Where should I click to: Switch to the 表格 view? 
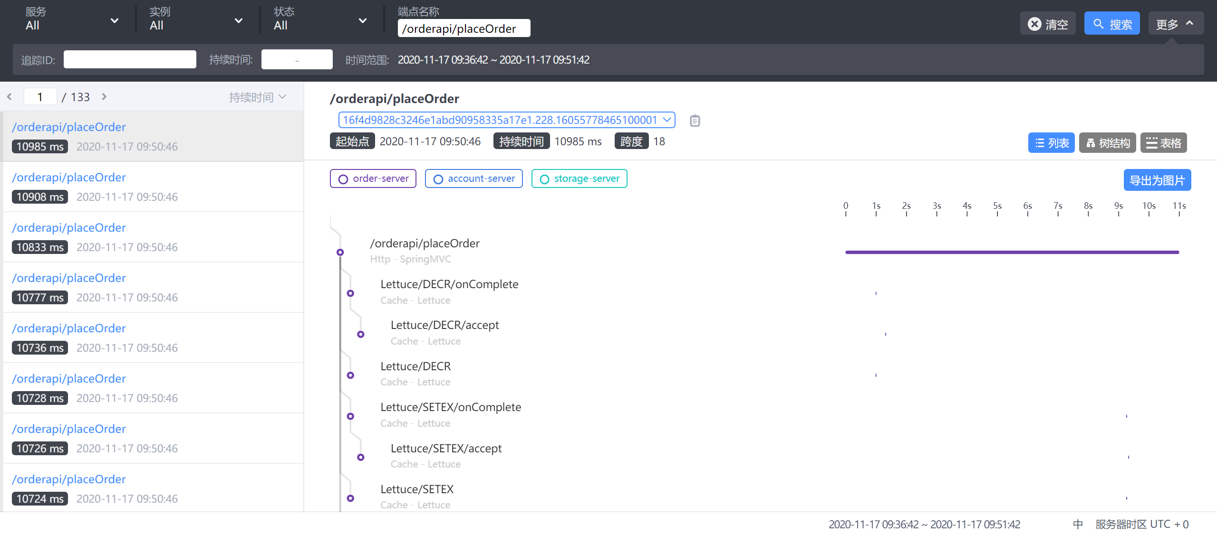pos(1164,143)
